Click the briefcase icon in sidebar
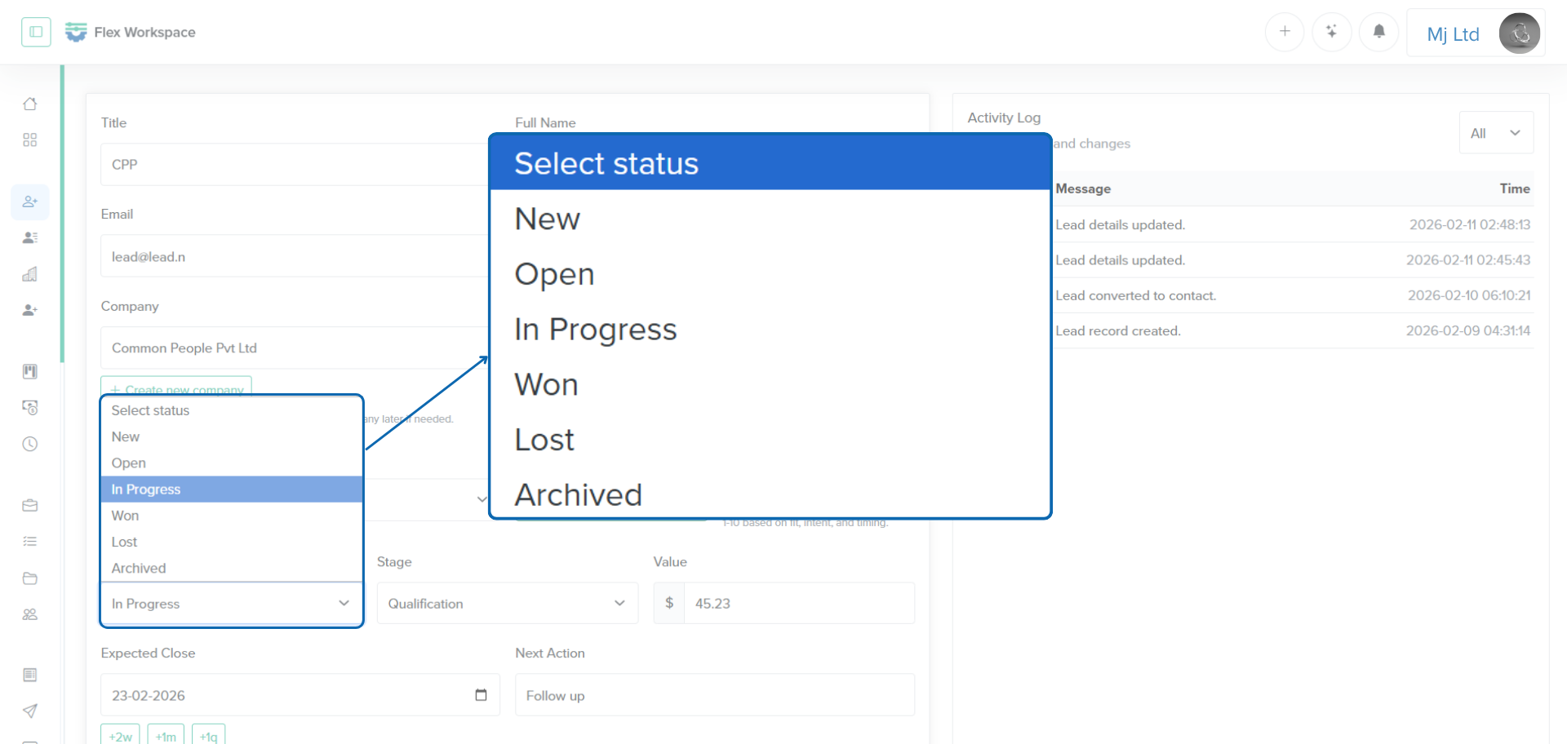 click(30, 505)
